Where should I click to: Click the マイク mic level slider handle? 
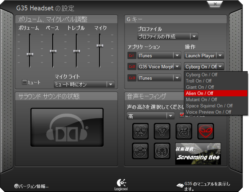click(x=100, y=46)
